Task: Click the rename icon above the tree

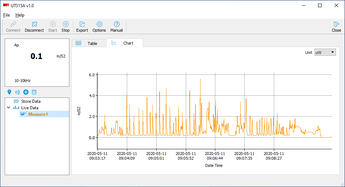Action: point(18,92)
